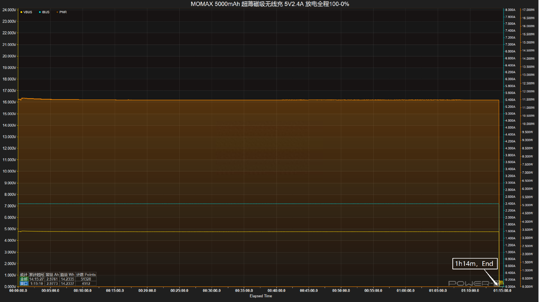Click the 24.000V voltage axis label
This screenshot has height=302, width=539.
pyautogui.click(x=9, y=10)
